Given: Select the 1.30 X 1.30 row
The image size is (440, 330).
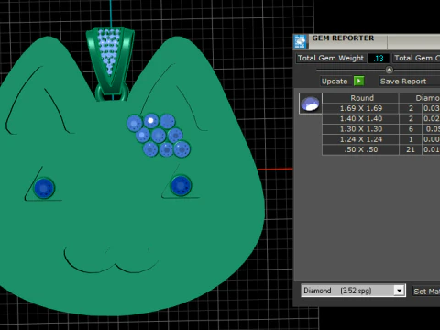Looking at the screenshot, I should (x=381, y=129).
